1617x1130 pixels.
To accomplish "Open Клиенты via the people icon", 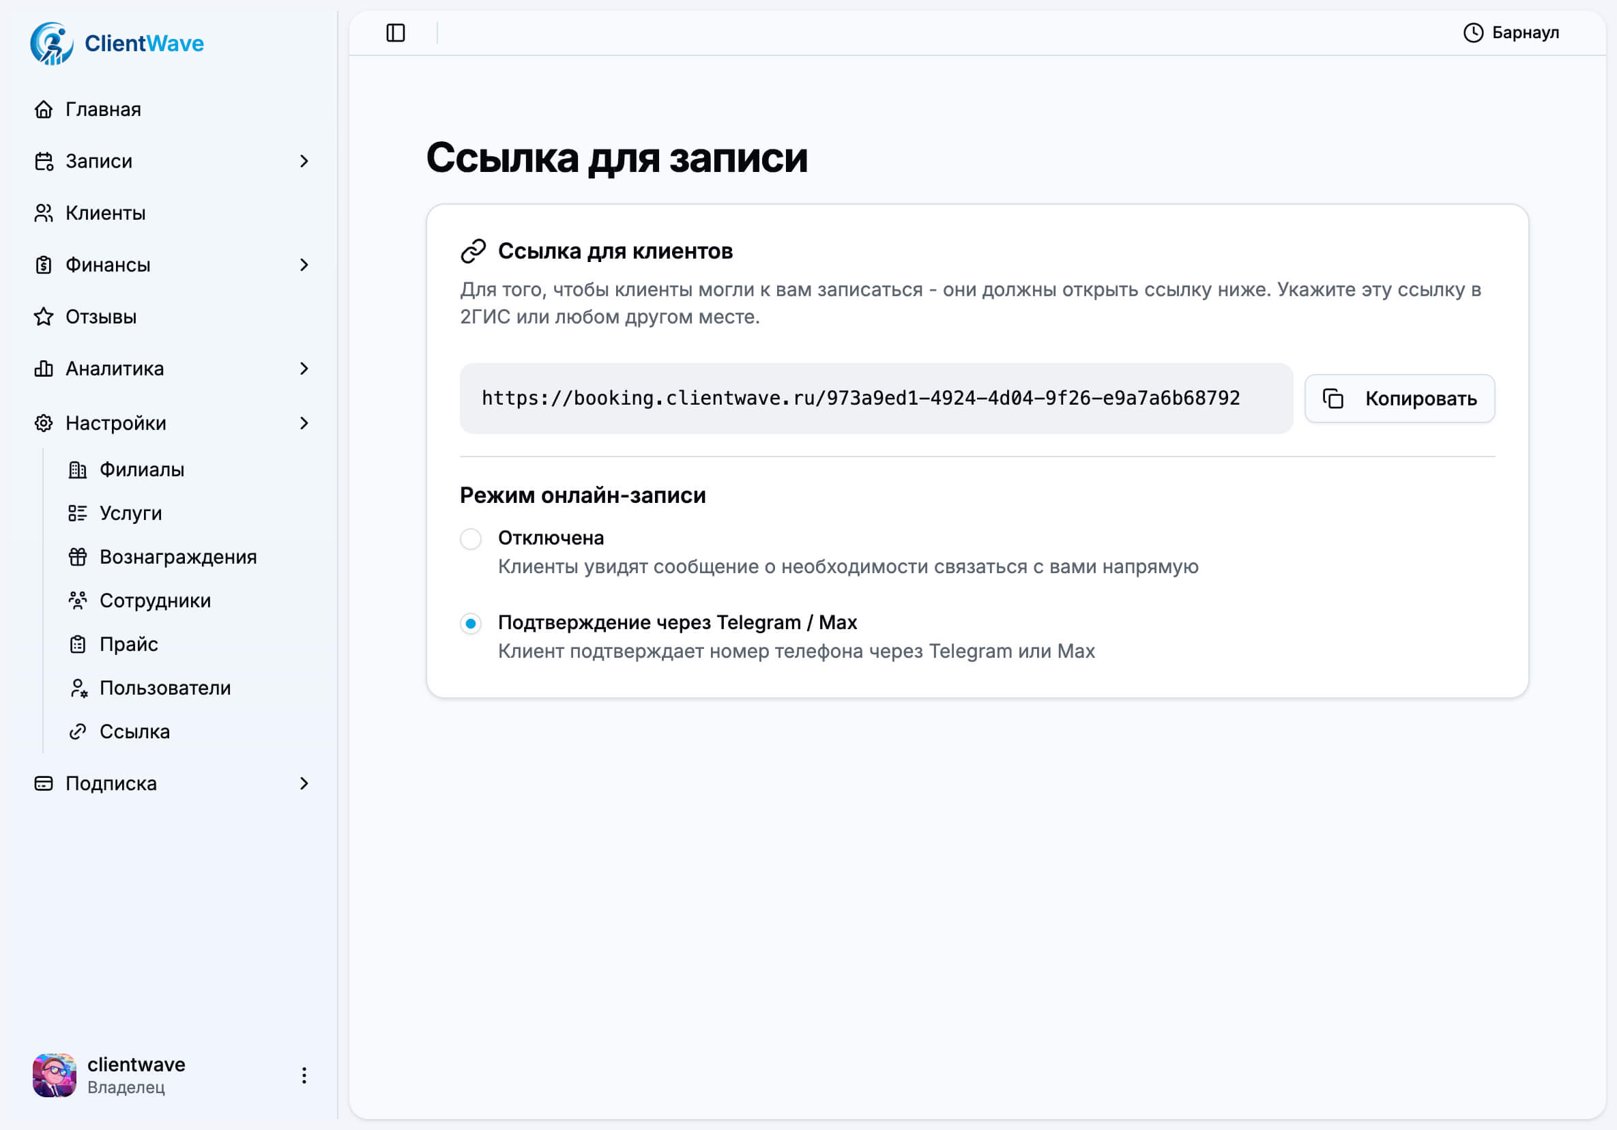I will coord(44,213).
